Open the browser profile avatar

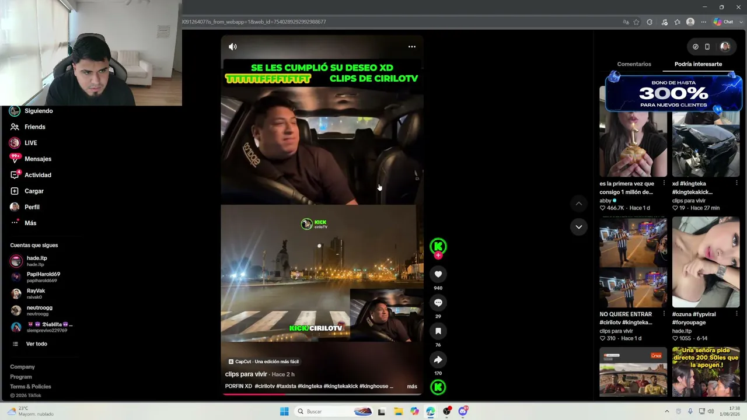690,22
